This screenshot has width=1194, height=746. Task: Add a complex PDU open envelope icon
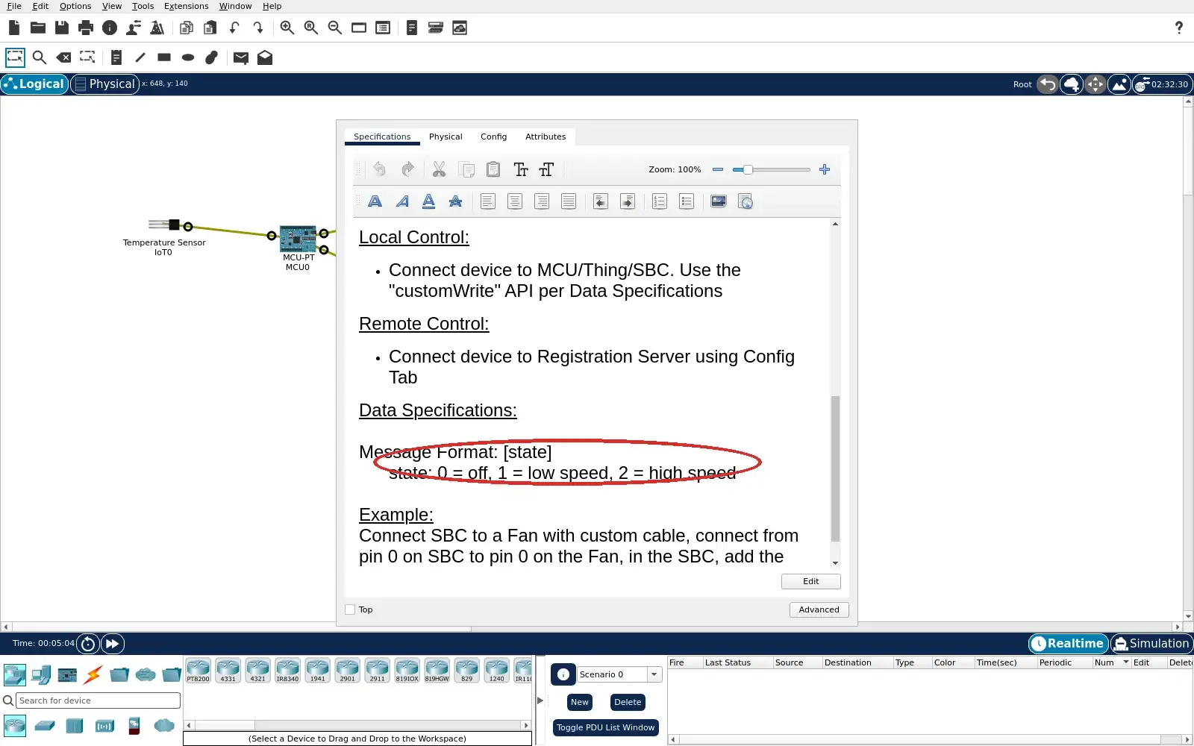pos(265,57)
